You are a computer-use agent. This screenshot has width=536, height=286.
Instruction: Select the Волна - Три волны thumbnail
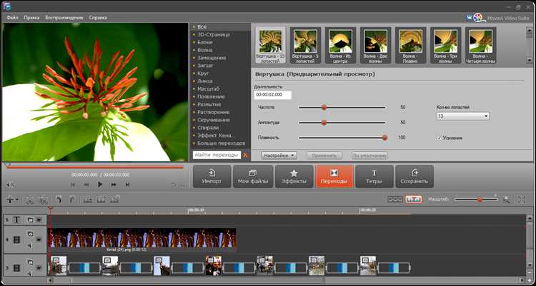tap(446, 46)
